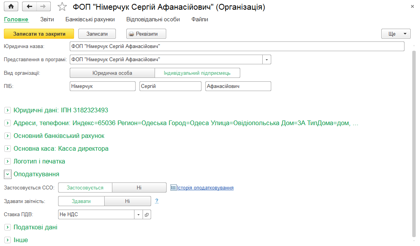Viewport: 420px width, 246px height.
Task: Expand Юридичні дані section
Action: pyautogui.click(x=7, y=110)
